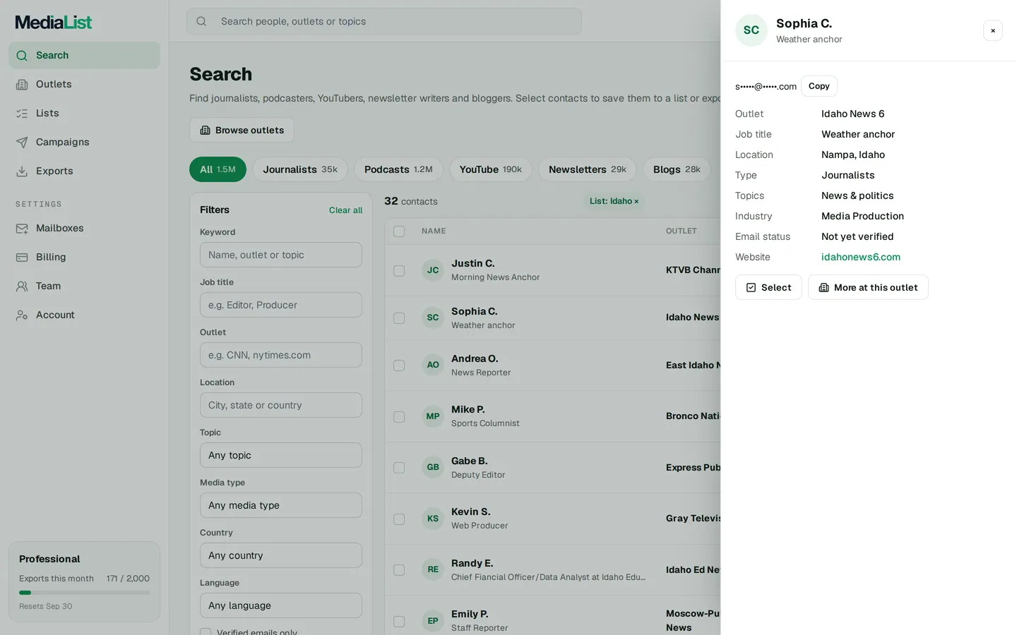Open the Team person icon
Image resolution: width=1017 pixels, height=635 pixels.
pyautogui.click(x=22, y=286)
